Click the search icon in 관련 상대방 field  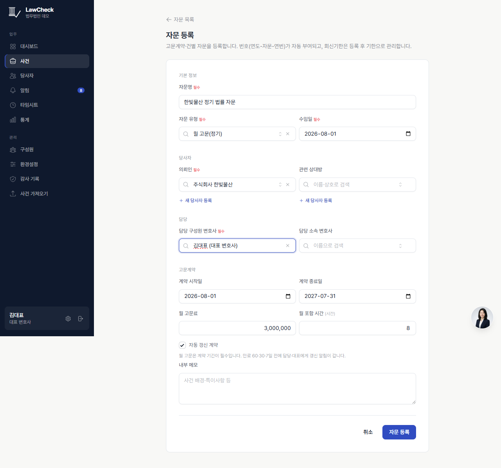tap(306, 185)
